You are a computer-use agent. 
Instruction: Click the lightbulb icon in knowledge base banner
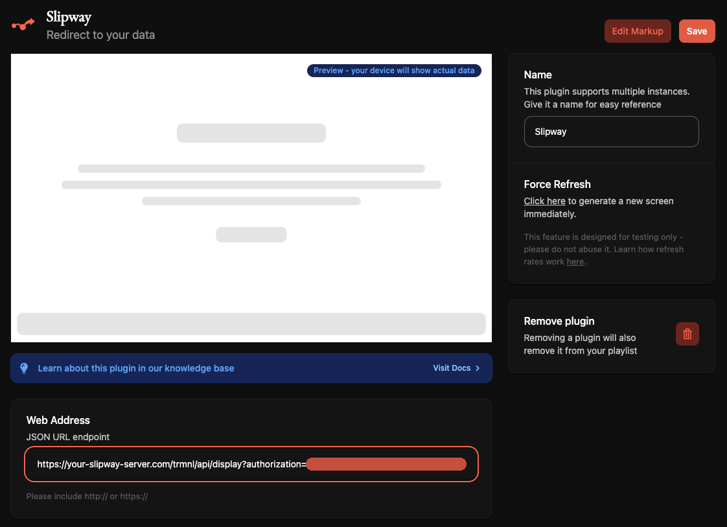click(x=24, y=368)
